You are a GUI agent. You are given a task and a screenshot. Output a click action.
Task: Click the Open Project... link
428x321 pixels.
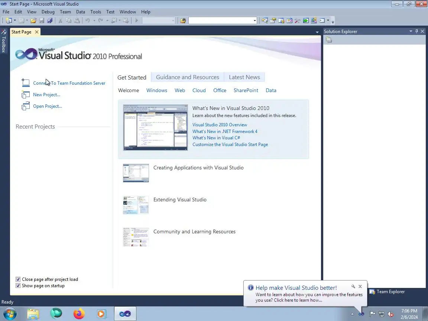[48, 106]
